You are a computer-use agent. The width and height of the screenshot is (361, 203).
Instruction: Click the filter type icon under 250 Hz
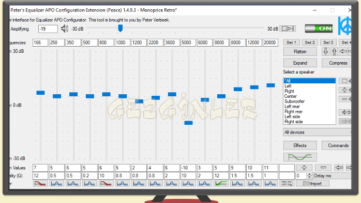tap(57, 184)
